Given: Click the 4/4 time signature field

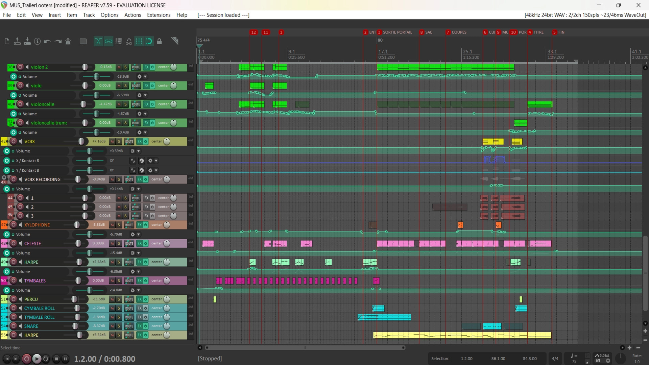Looking at the screenshot, I should tap(555, 359).
